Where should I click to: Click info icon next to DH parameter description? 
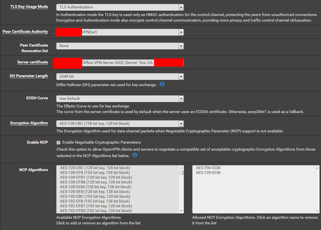pyautogui.click(x=162, y=84)
